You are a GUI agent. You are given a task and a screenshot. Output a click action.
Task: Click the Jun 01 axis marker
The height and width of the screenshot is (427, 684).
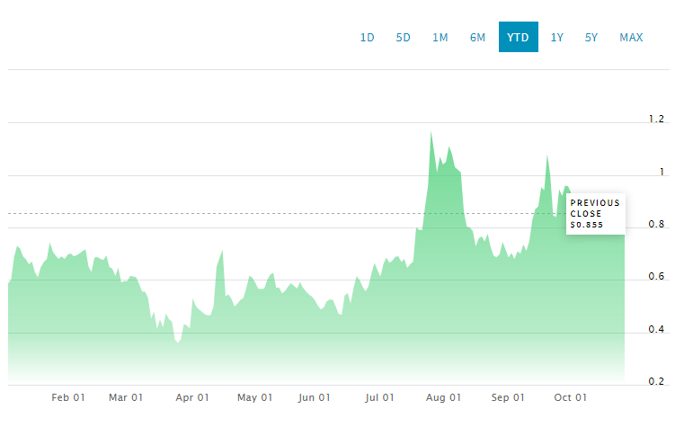[315, 397]
